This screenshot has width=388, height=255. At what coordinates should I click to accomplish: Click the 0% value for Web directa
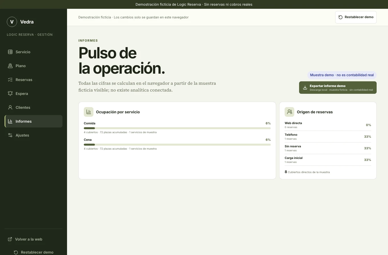pos(368,125)
